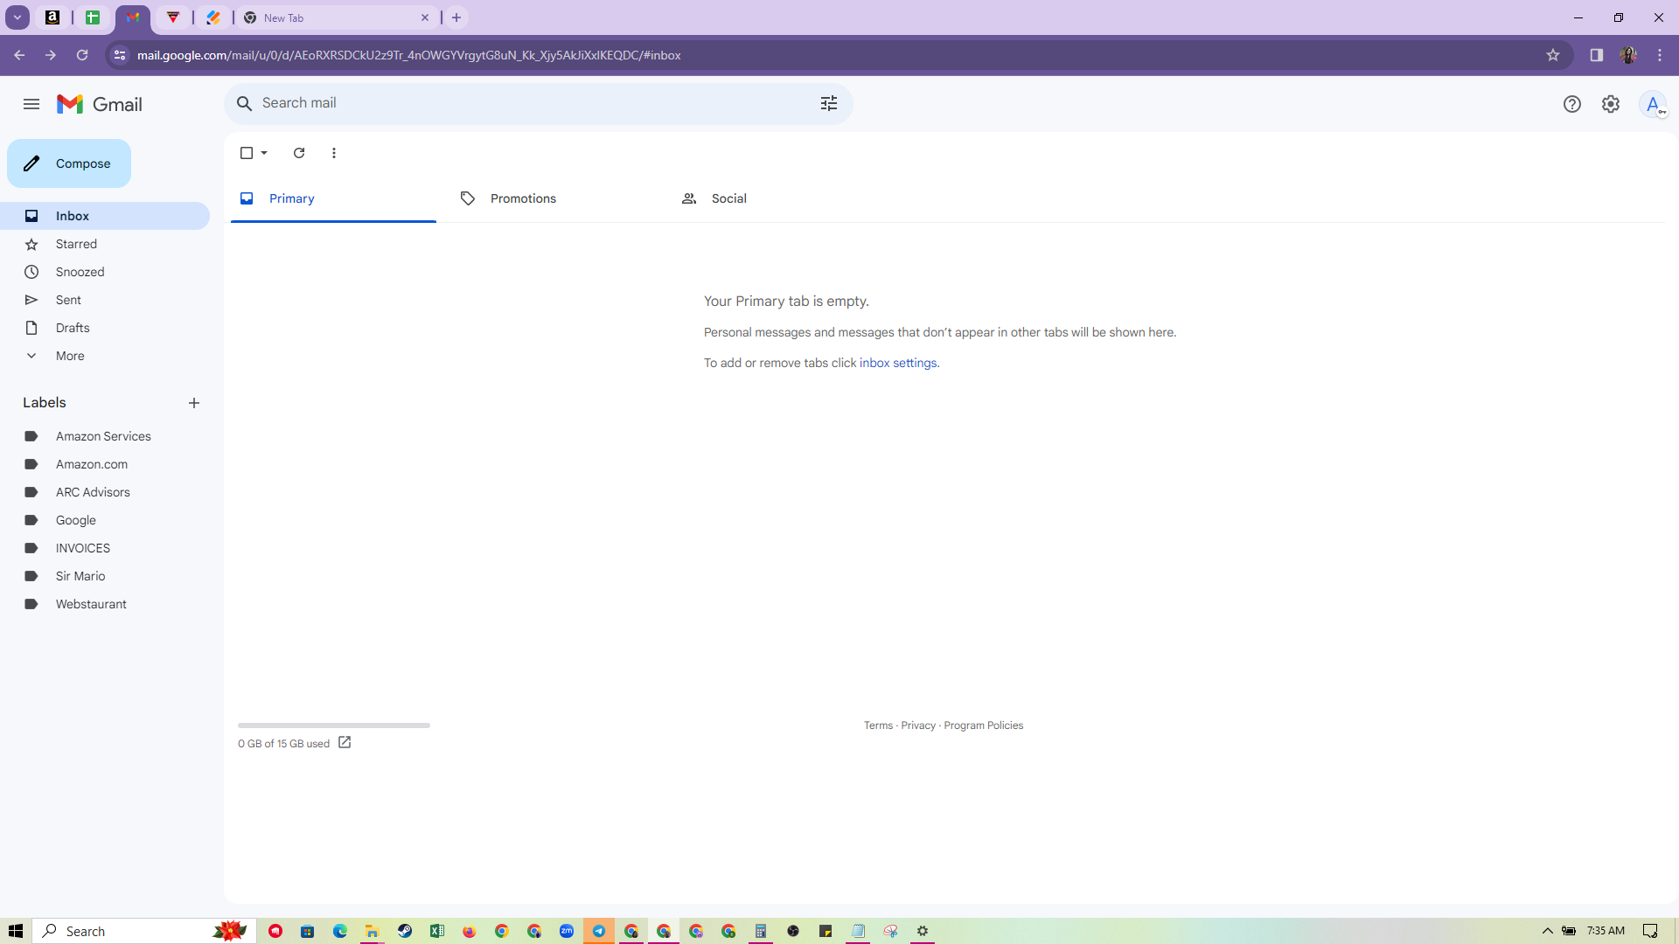
Task: Open the Chrome three-dot menu
Action: tap(1660, 55)
